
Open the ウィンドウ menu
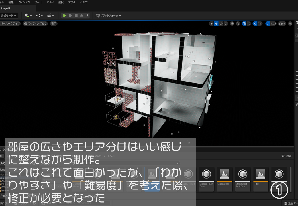[x=24, y=2]
